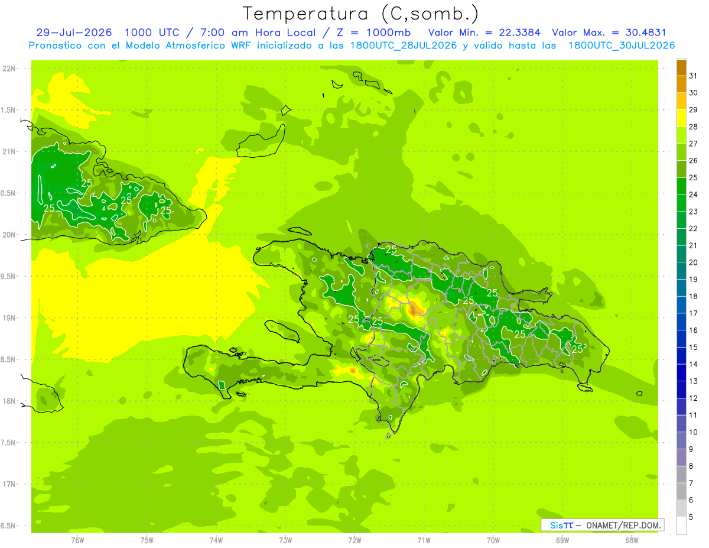Click the 15 degree blue legend swatch
The width and height of the screenshot is (709, 548).
681,339
